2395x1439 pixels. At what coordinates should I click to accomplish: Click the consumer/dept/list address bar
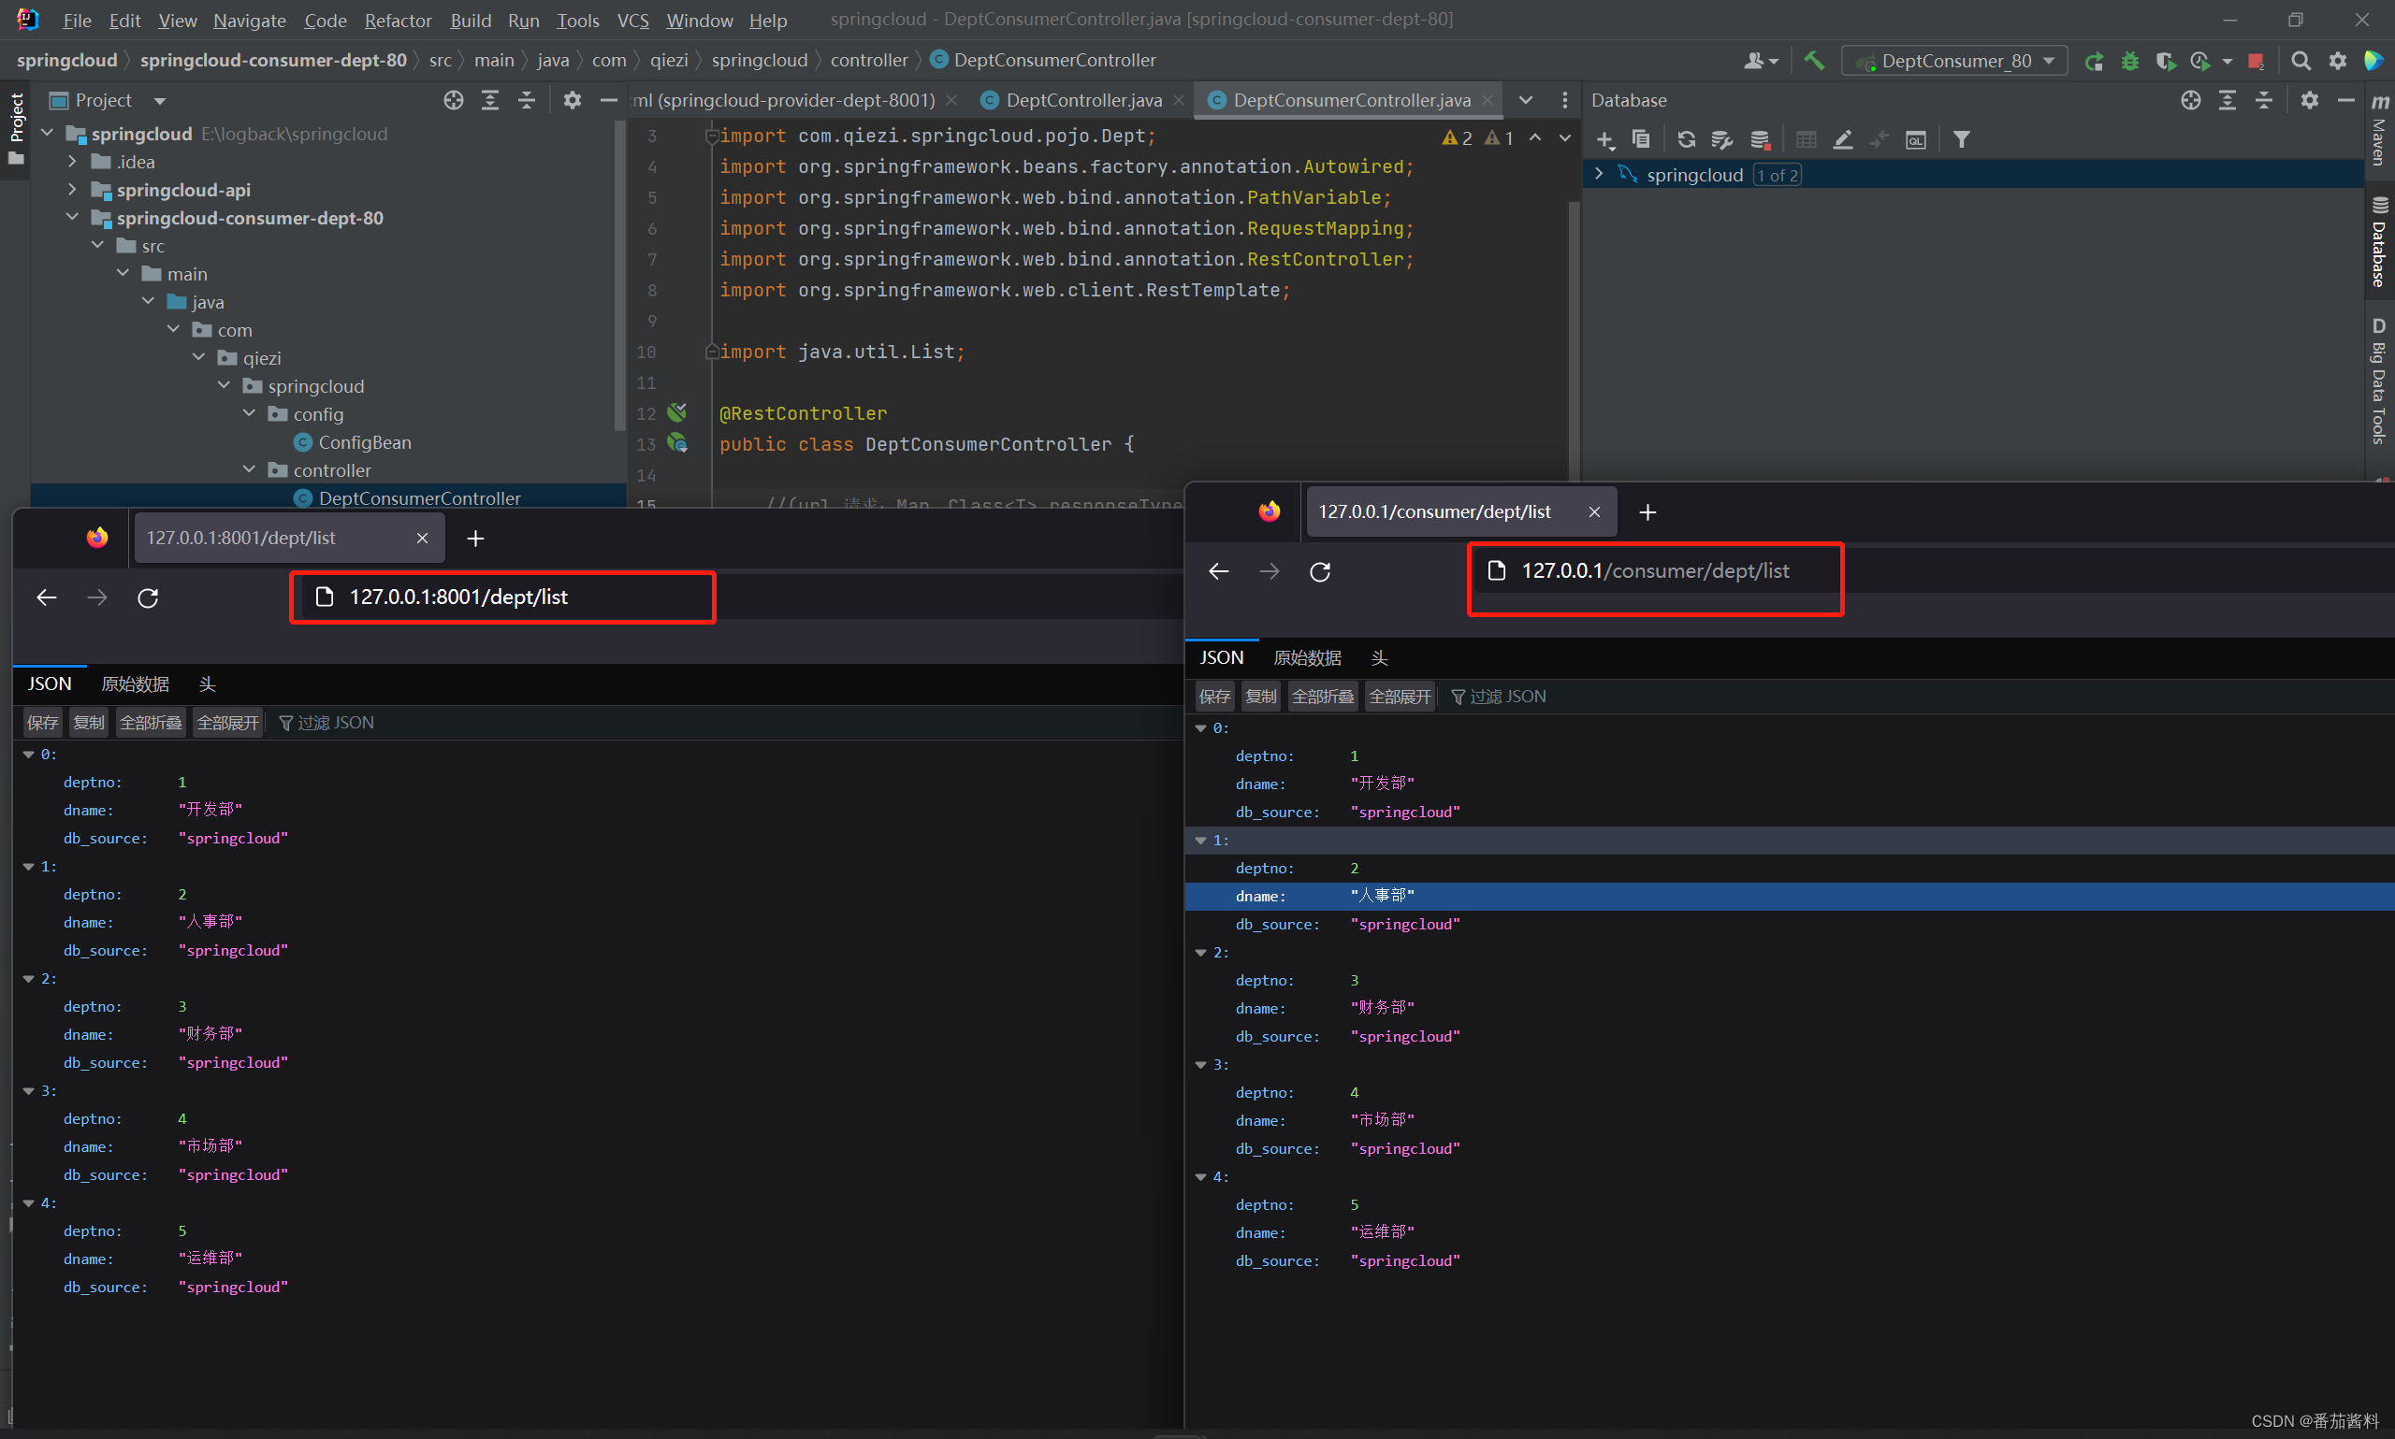click(1654, 571)
